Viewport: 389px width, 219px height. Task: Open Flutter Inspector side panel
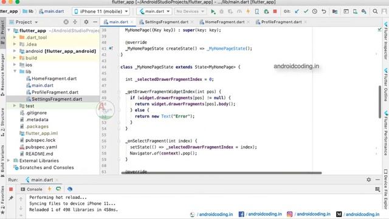point(386,41)
